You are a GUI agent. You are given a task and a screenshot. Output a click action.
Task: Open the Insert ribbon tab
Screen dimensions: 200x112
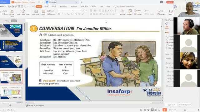coord(46,7)
